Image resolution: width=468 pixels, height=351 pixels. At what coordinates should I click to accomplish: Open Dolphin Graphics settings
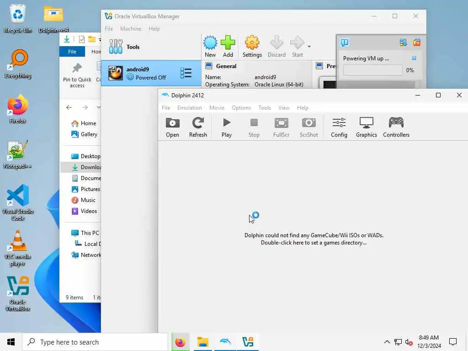pos(366,128)
